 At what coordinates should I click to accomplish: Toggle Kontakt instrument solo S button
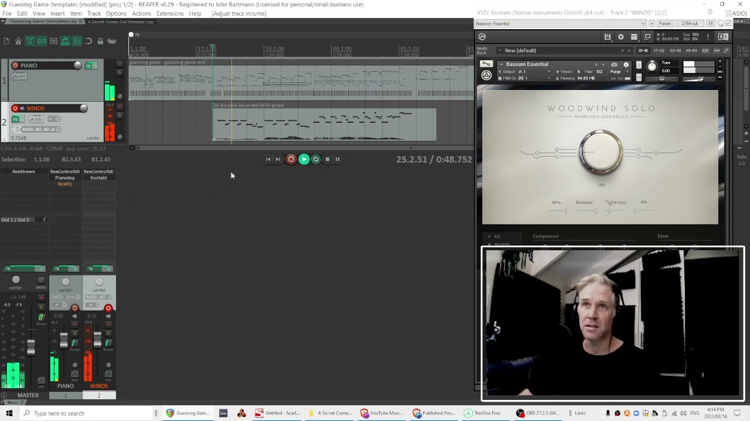coord(639,65)
